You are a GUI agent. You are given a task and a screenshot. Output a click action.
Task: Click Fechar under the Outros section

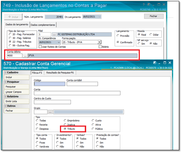(x=17, y=111)
